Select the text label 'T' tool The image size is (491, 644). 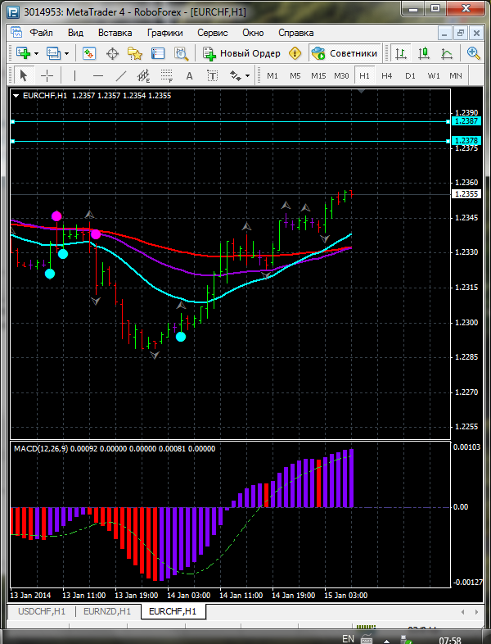tap(212, 75)
